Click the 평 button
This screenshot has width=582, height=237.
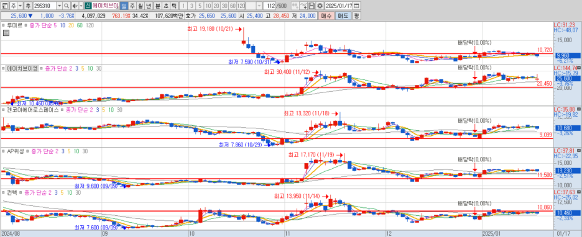pyautogui.click(x=356, y=16)
